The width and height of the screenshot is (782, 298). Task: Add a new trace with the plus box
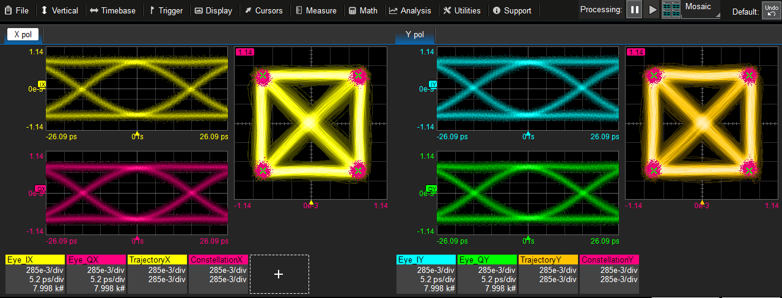click(x=279, y=274)
